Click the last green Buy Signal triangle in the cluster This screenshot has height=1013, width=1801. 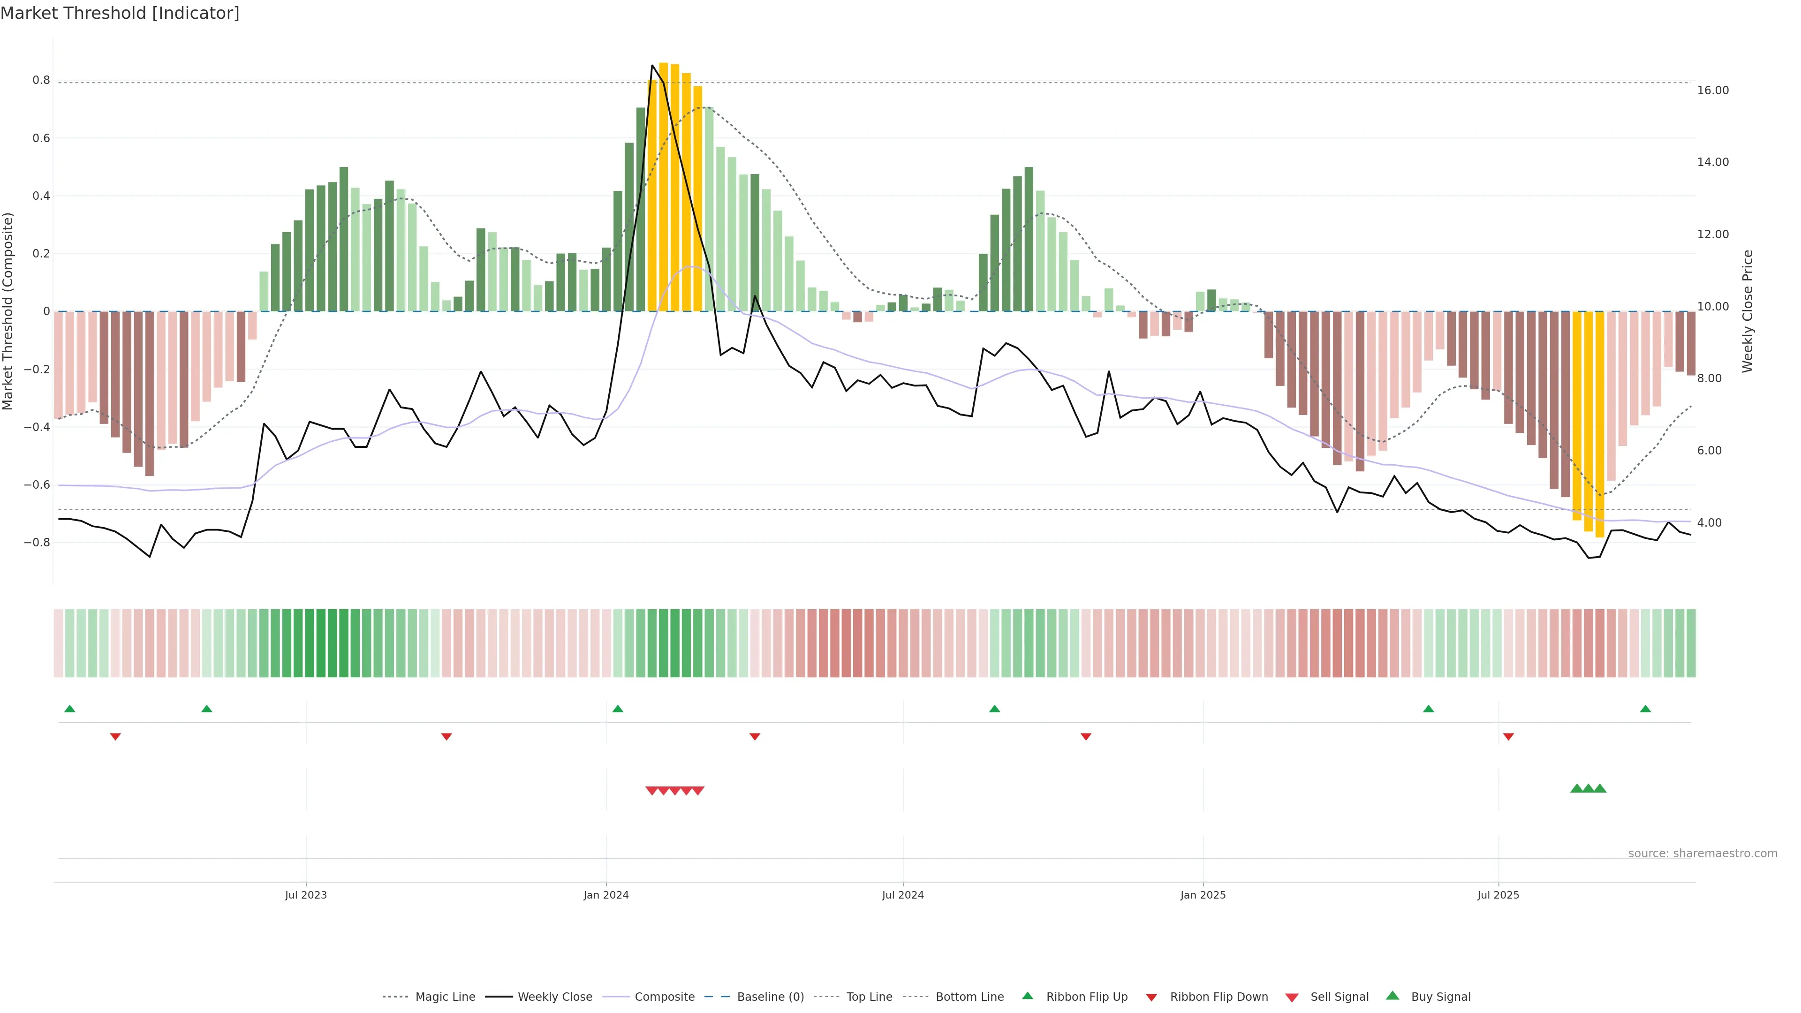click(1600, 788)
